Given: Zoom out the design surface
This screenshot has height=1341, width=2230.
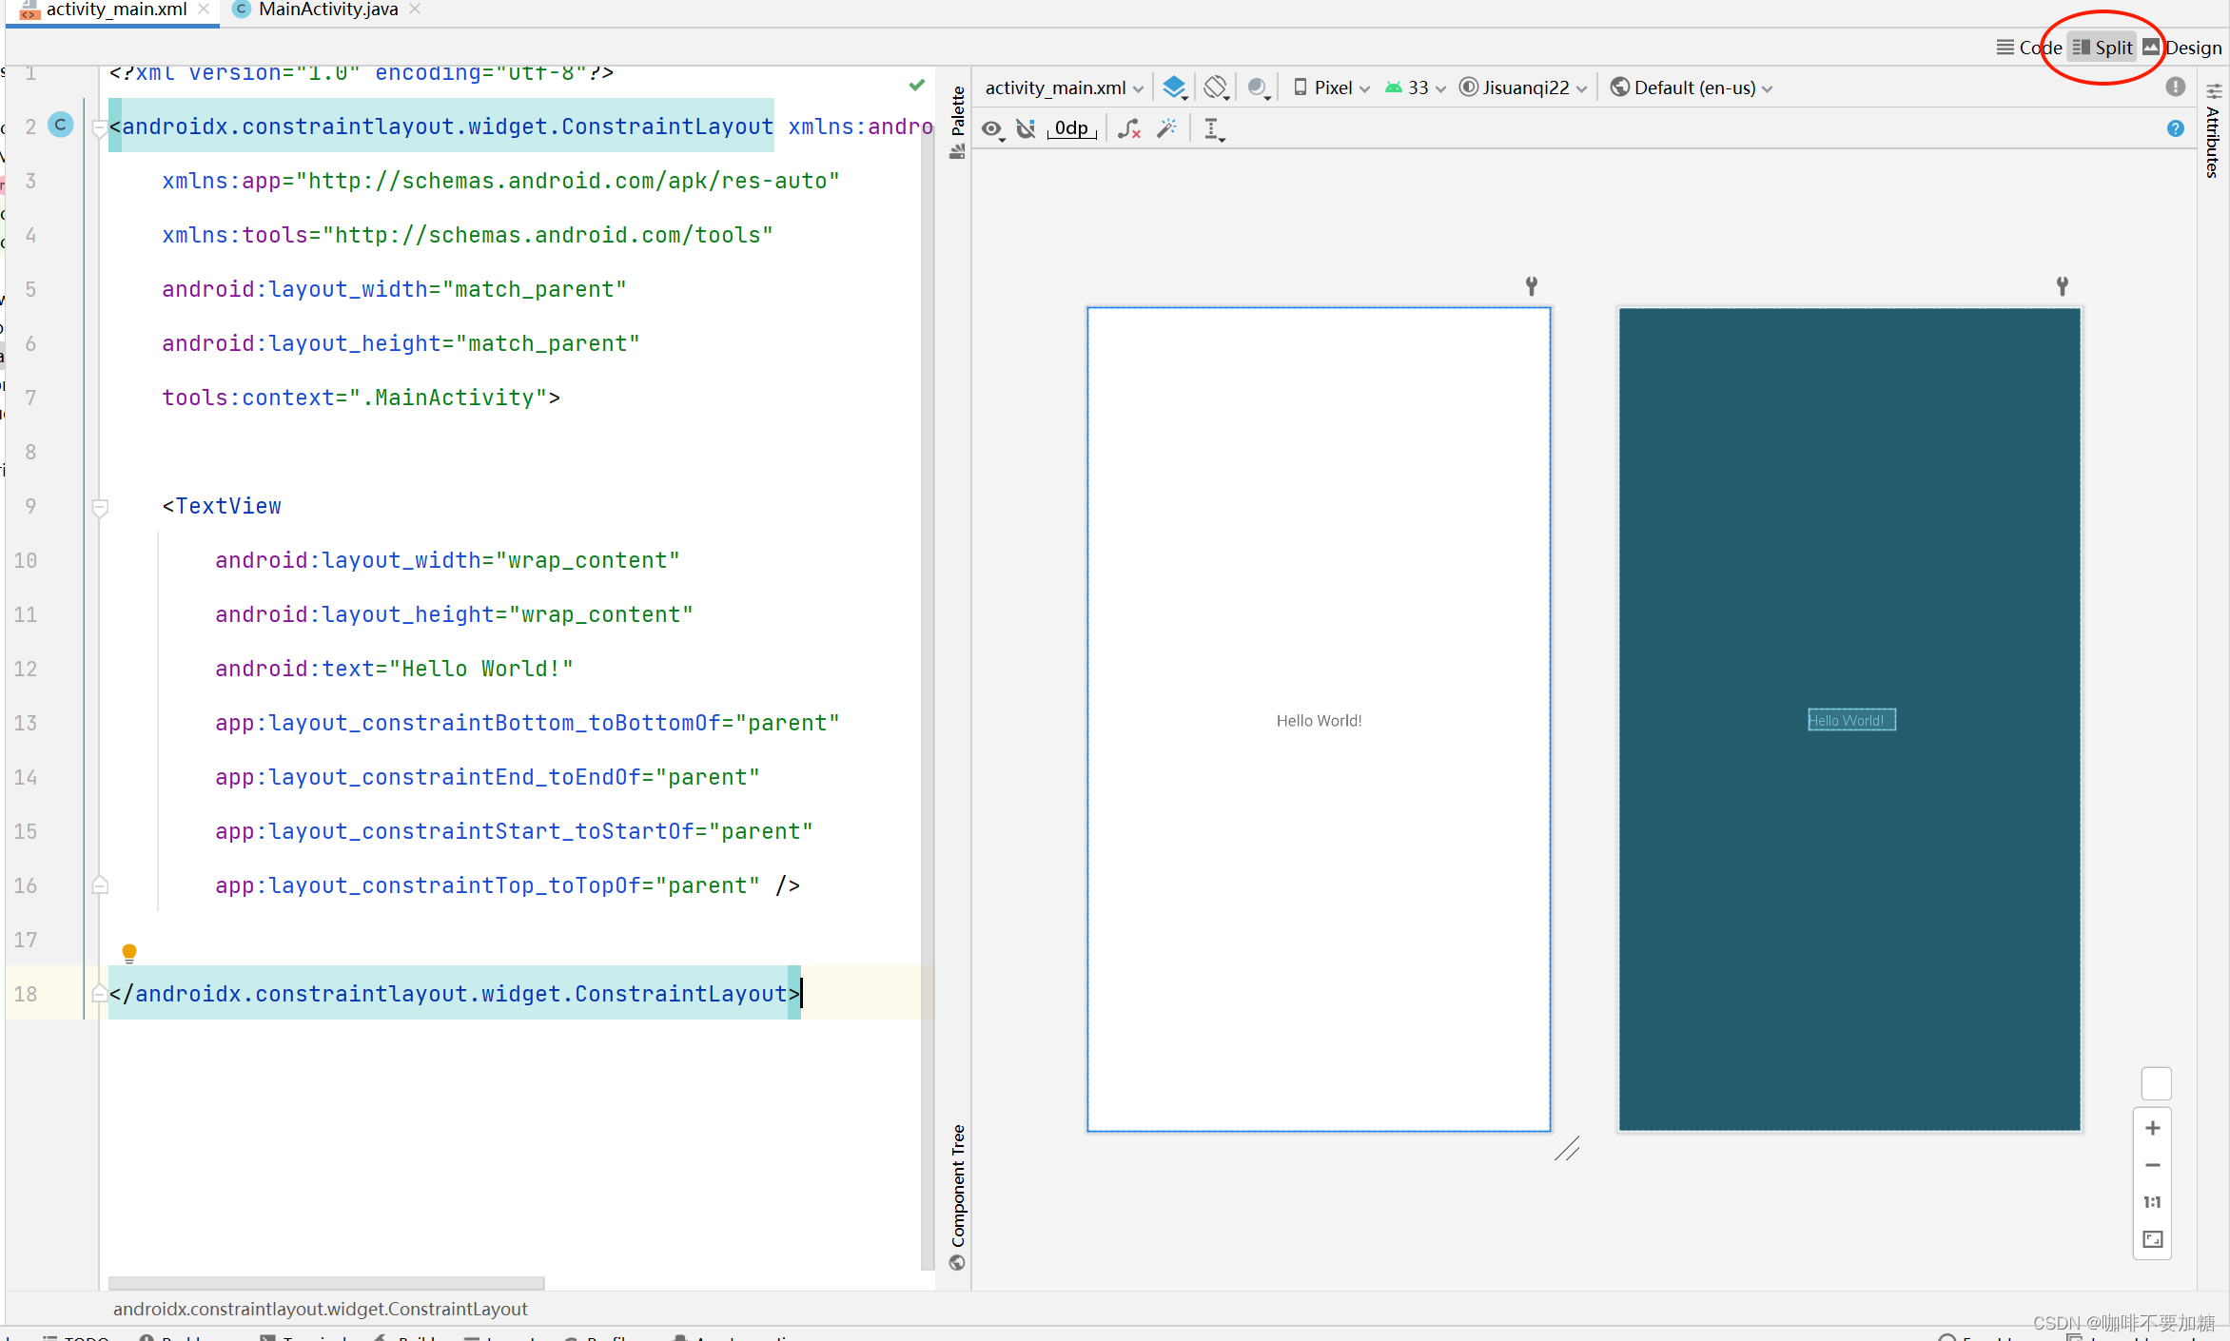Looking at the screenshot, I should click(2153, 1165).
